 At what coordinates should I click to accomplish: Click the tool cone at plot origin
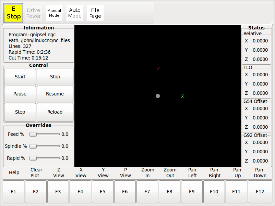(x=158, y=96)
